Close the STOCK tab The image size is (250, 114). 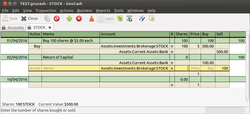pyautogui.click(x=50, y=27)
